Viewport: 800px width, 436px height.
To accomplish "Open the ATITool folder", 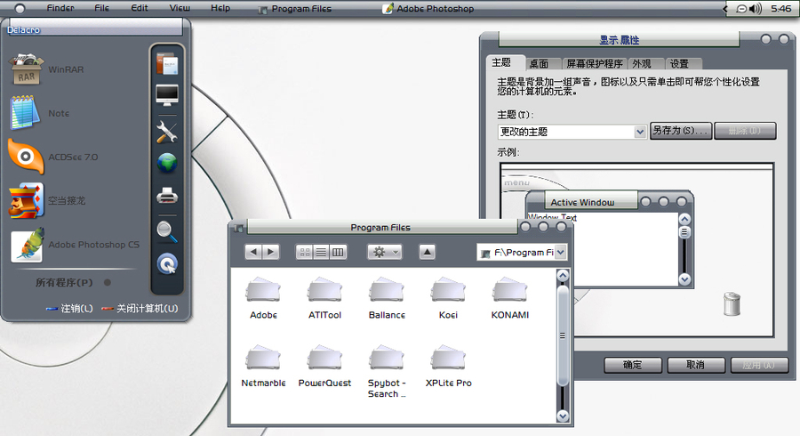I will point(324,298).
